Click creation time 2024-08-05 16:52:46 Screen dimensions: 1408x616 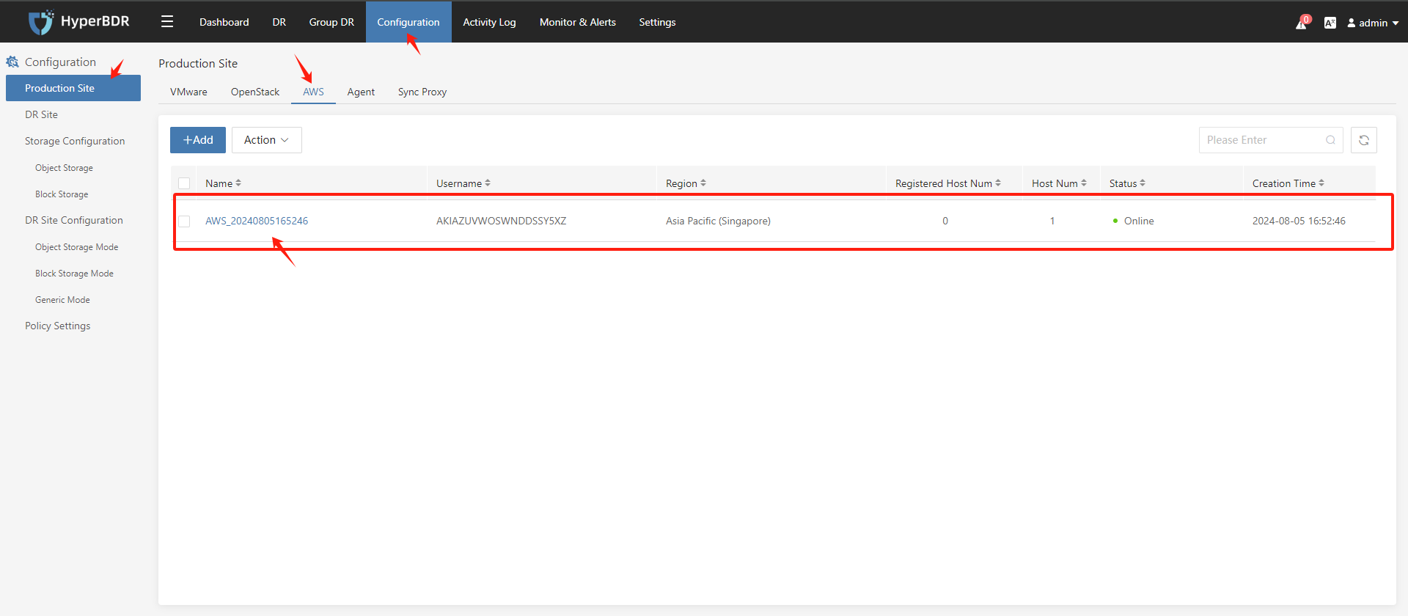point(1299,221)
